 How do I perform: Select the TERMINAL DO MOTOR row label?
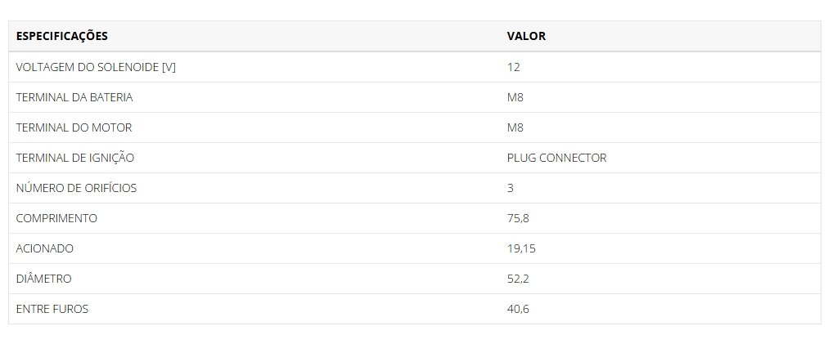pyautogui.click(x=74, y=127)
